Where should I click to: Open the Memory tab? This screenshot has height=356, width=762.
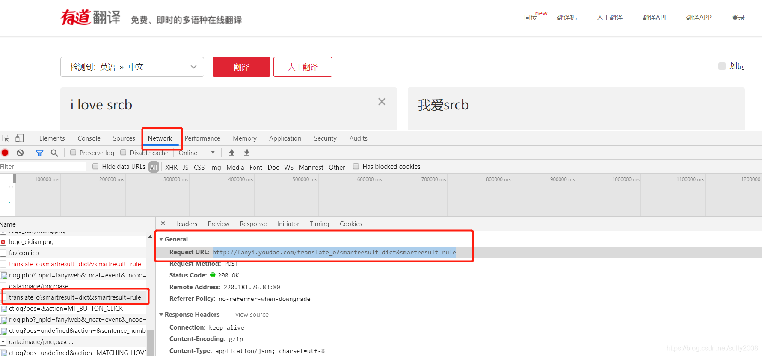click(245, 138)
